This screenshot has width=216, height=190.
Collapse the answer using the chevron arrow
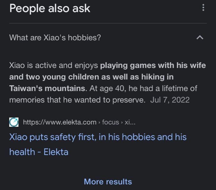[x=200, y=38]
